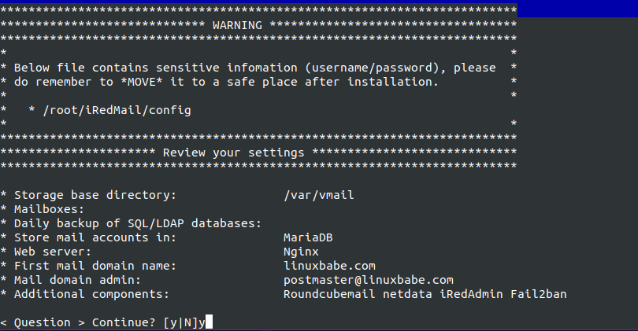Click the terminal cursor after the y
This screenshot has height=331, width=638.
[210, 322]
